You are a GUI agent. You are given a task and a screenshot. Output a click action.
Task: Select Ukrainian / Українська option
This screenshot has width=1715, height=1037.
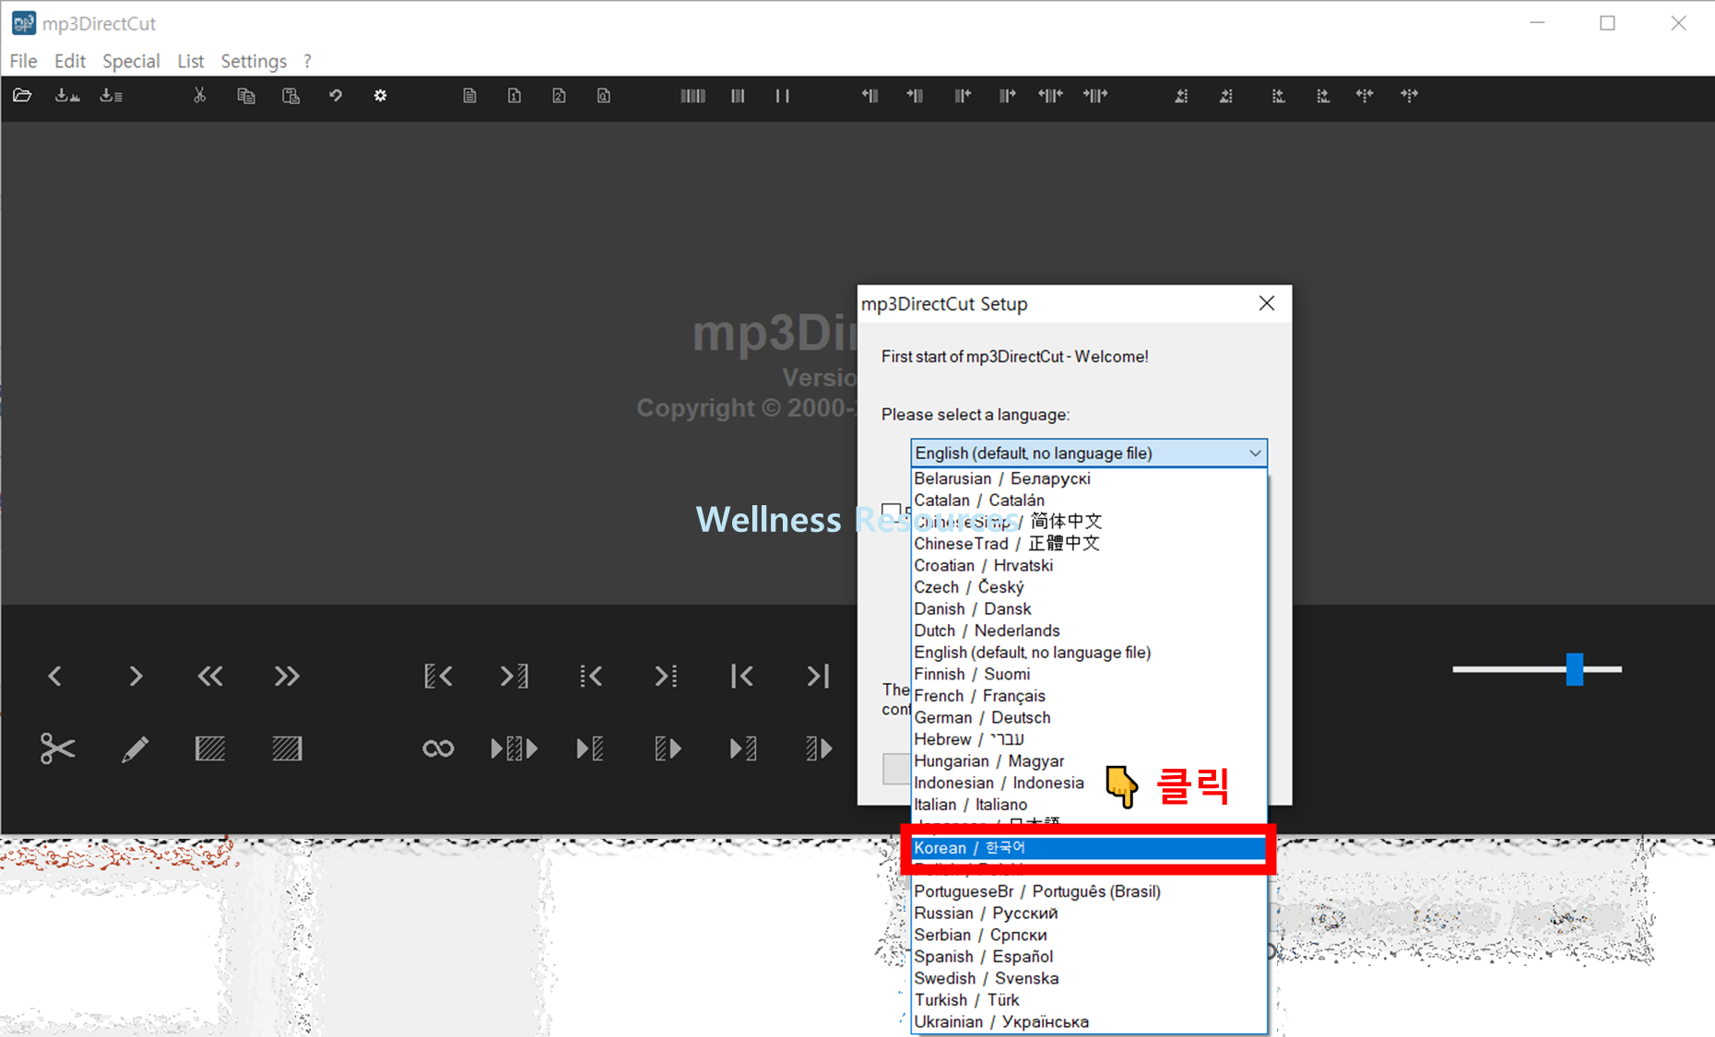point(1088,1022)
